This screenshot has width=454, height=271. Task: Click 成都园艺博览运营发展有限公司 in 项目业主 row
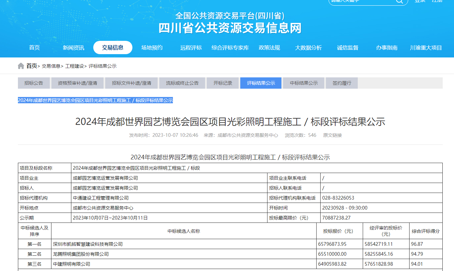point(106,178)
